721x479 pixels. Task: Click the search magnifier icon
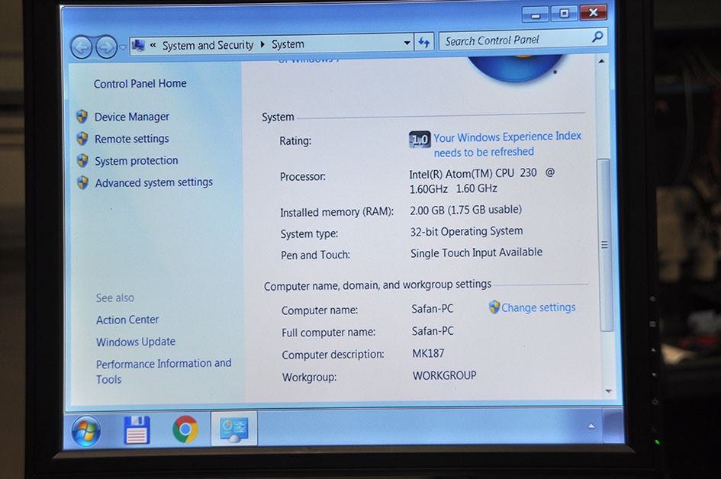[x=597, y=37]
